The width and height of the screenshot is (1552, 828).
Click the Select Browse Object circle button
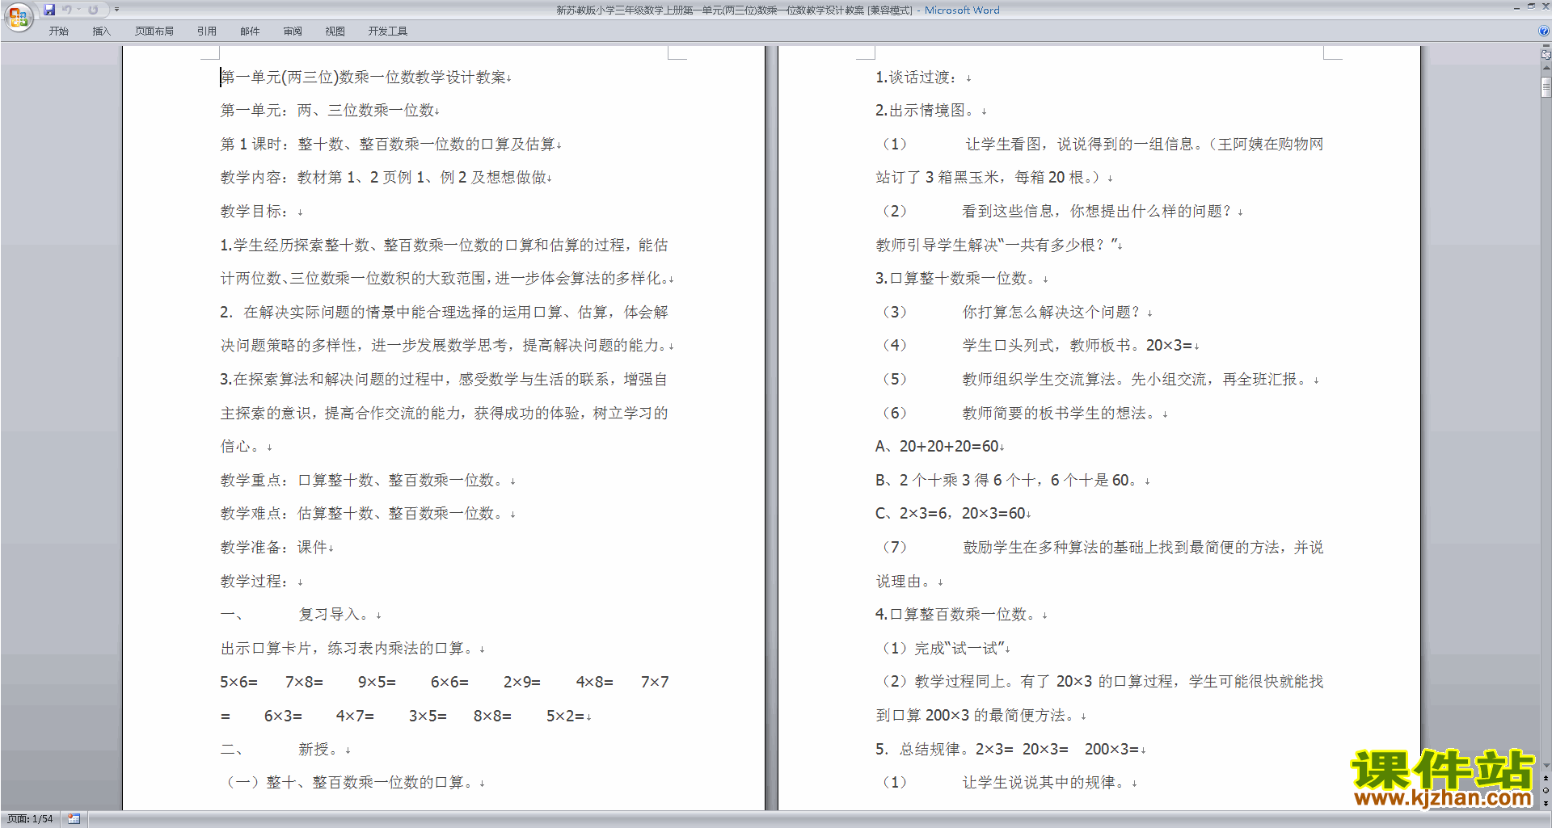[x=1546, y=790]
